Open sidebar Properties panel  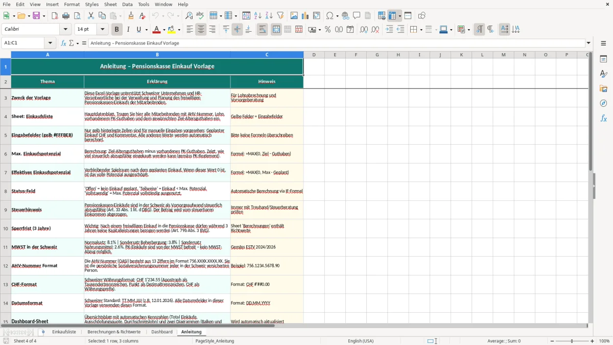pyautogui.click(x=603, y=59)
